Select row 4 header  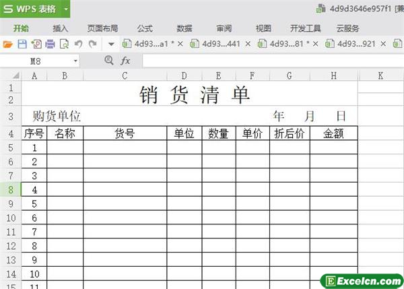11,133
